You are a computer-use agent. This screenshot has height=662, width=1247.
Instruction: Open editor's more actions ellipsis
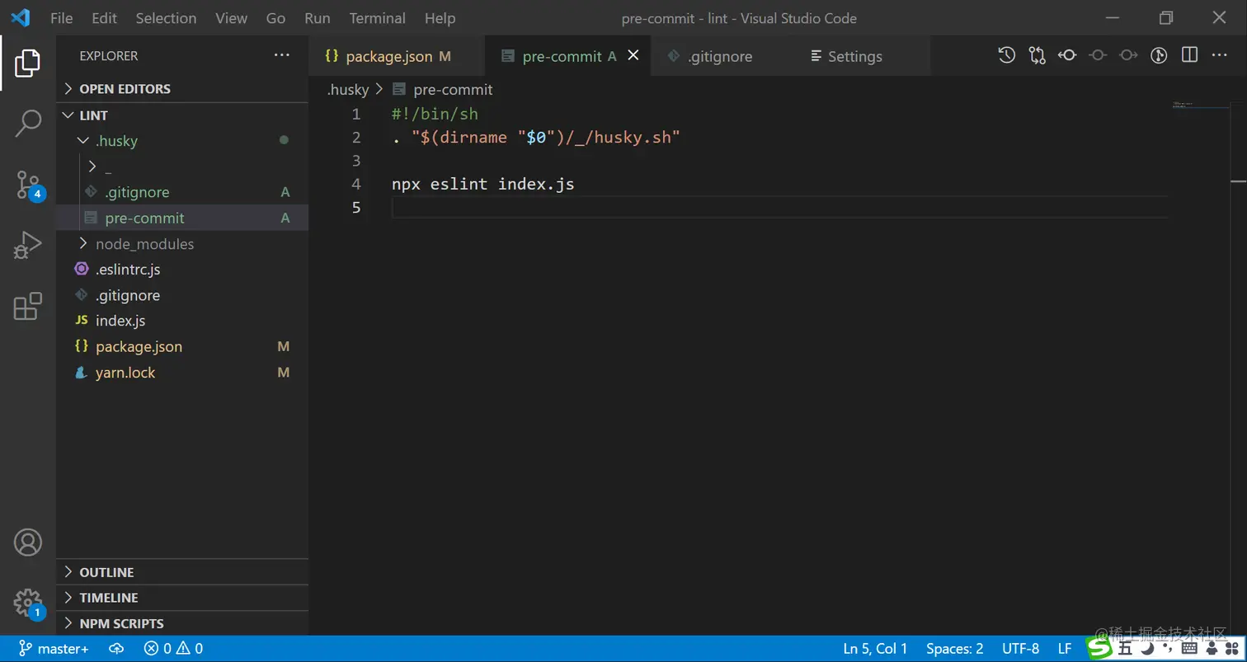click(1220, 55)
